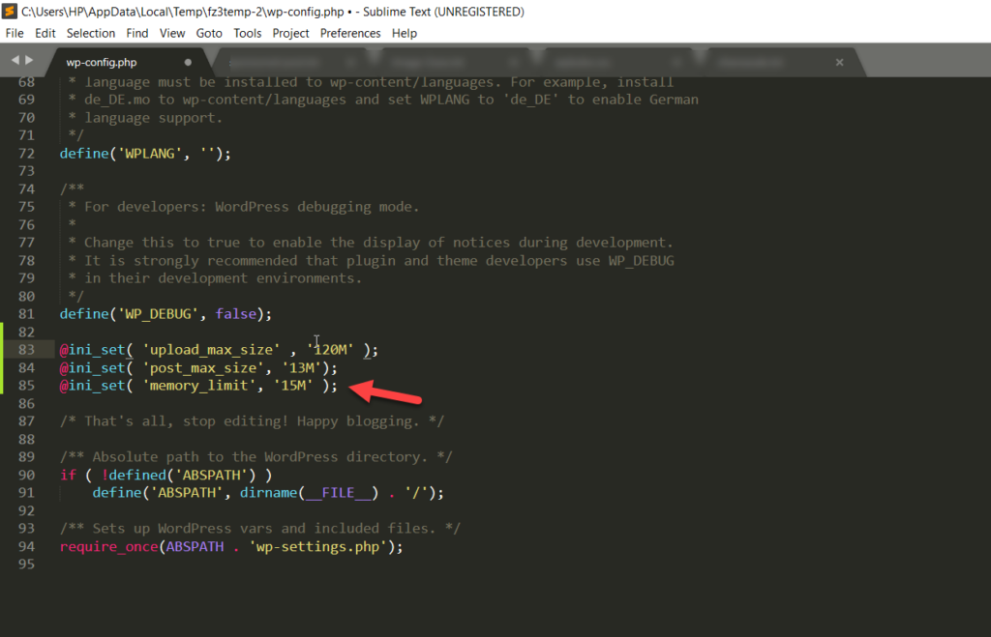Click the '120M' value on line 83
The width and height of the screenshot is (991, 637).
coord(331,350)
